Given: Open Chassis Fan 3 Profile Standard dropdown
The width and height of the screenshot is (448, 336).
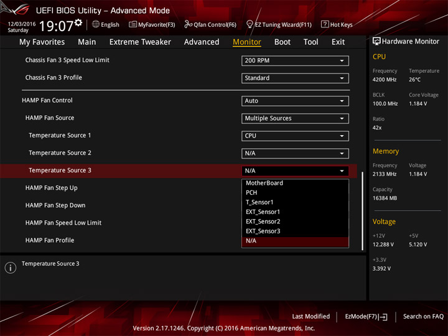Looking at the screenshot, I should tap(295, 78).
